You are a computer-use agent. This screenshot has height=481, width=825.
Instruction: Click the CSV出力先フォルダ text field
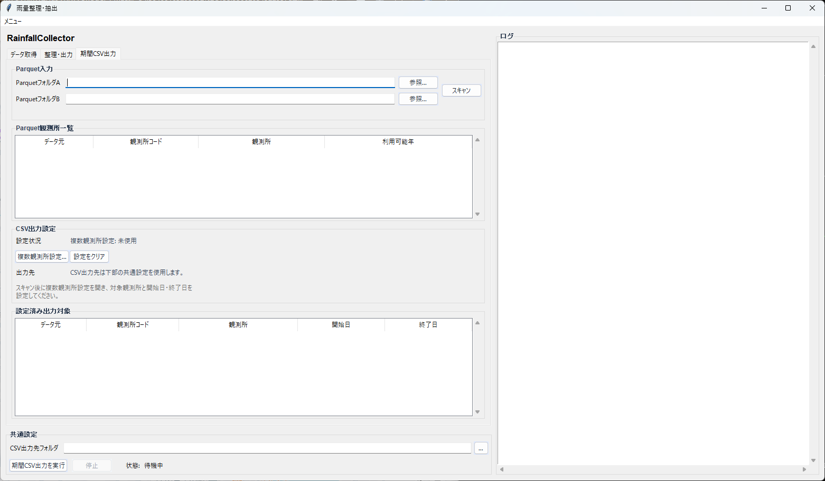click(x=267, y=448)
